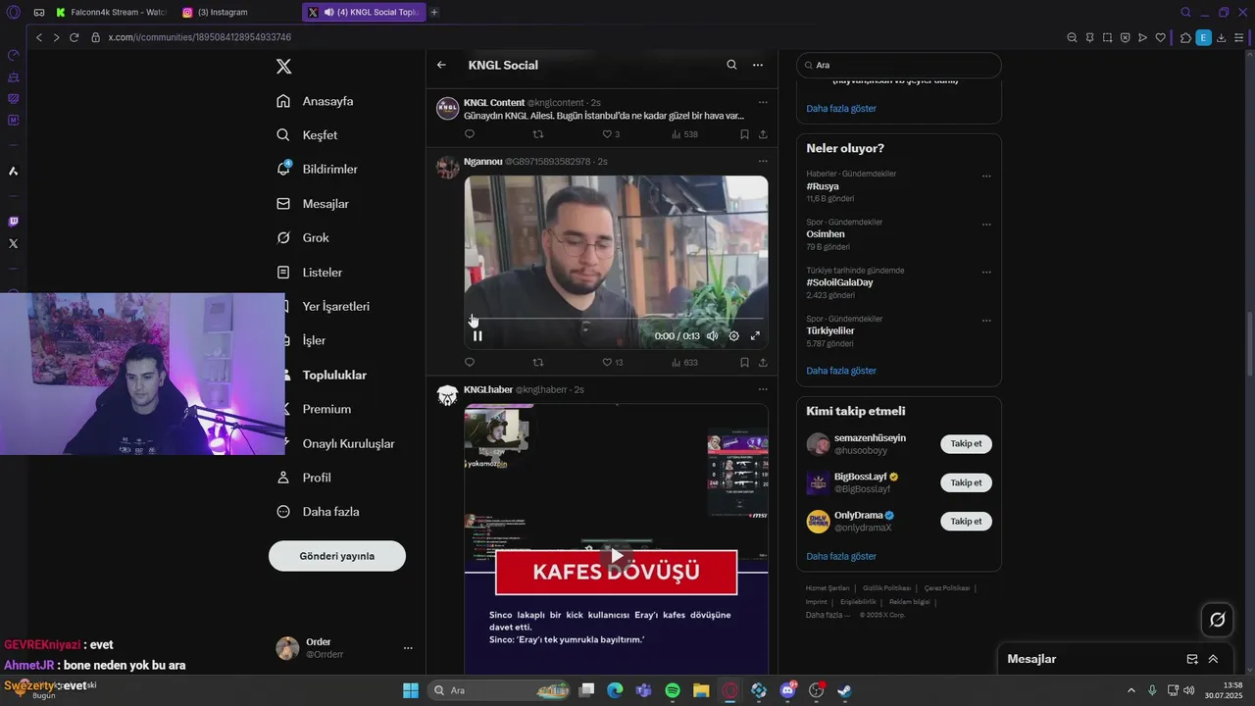Open the KNGL Content profile avatar
The width and height of the screenshot is (1255, 706).
pos(447,109)
